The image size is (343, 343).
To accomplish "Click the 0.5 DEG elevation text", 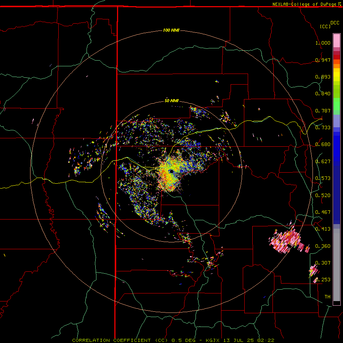I will pyautogui.click(x=184, y=340).
